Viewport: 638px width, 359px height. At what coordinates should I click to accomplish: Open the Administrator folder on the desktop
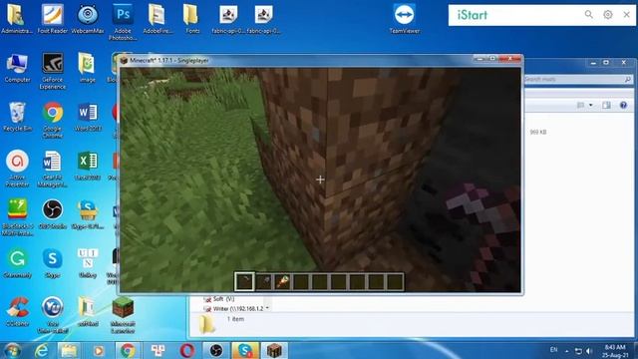18,19
